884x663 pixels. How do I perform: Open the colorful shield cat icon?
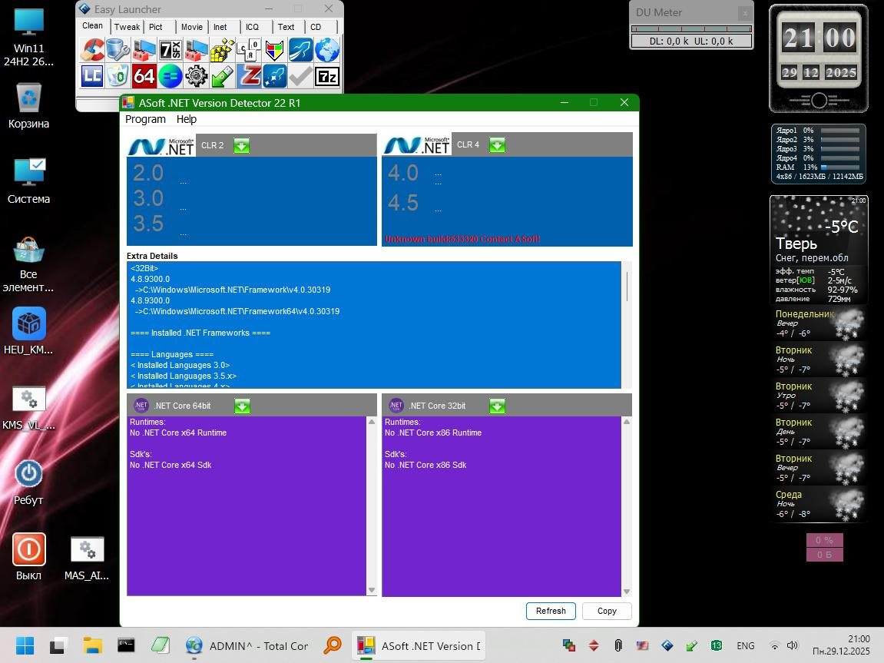coord(274,50)
